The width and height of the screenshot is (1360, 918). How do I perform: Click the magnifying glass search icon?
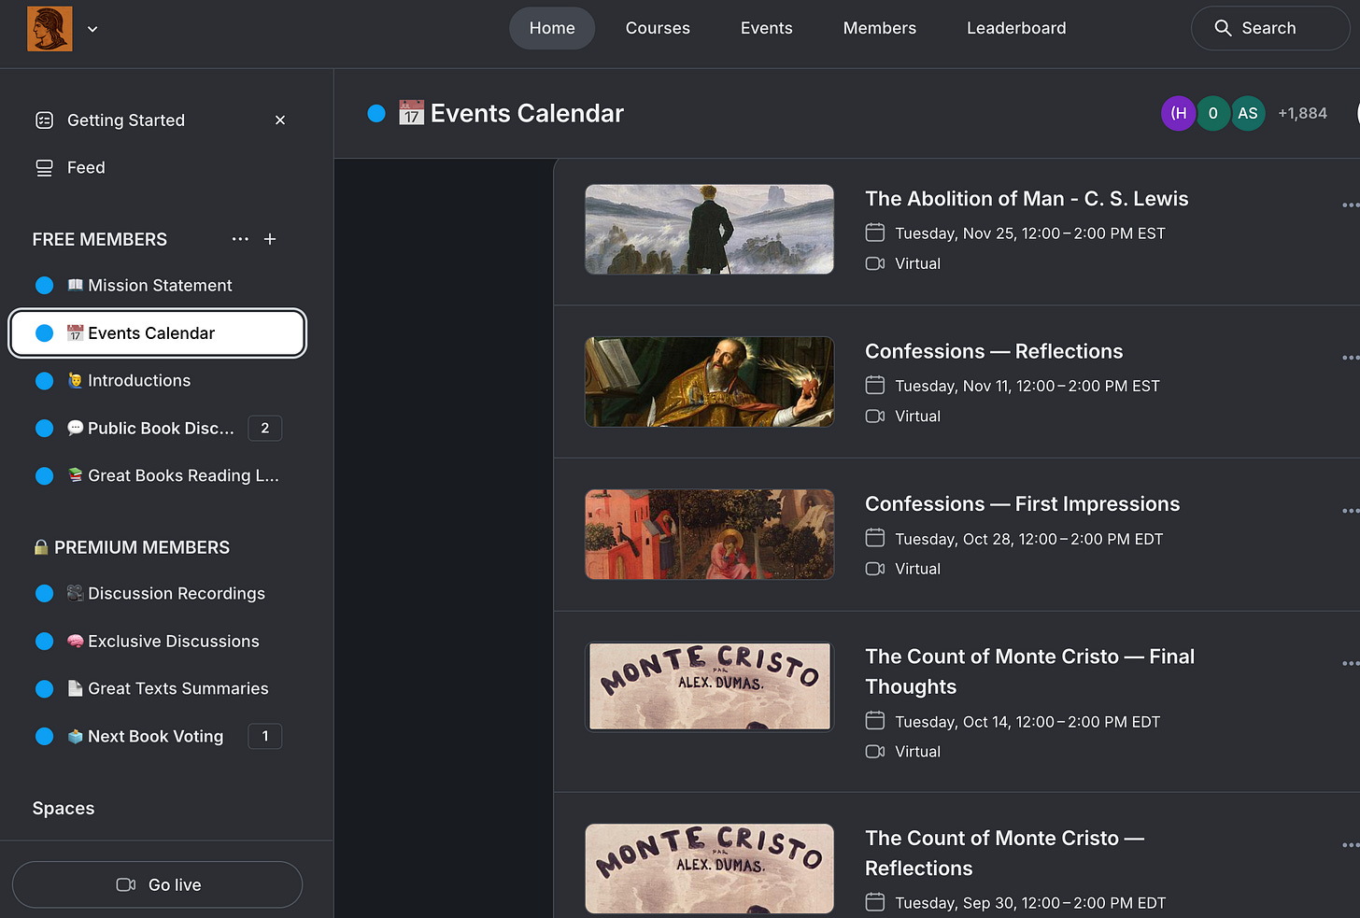click(1222, 28)
